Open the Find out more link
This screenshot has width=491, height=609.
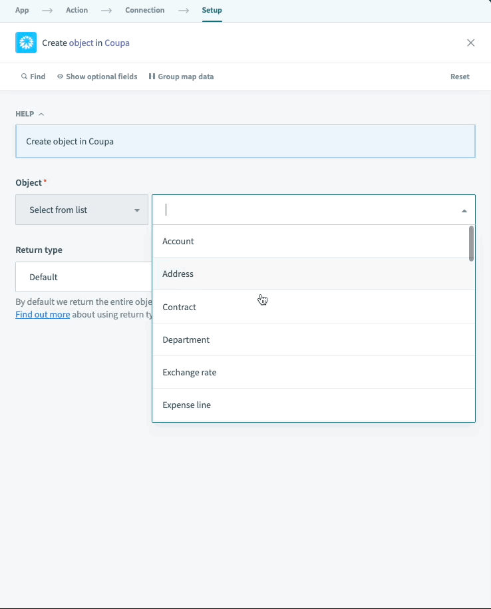[x=43, y=314]
